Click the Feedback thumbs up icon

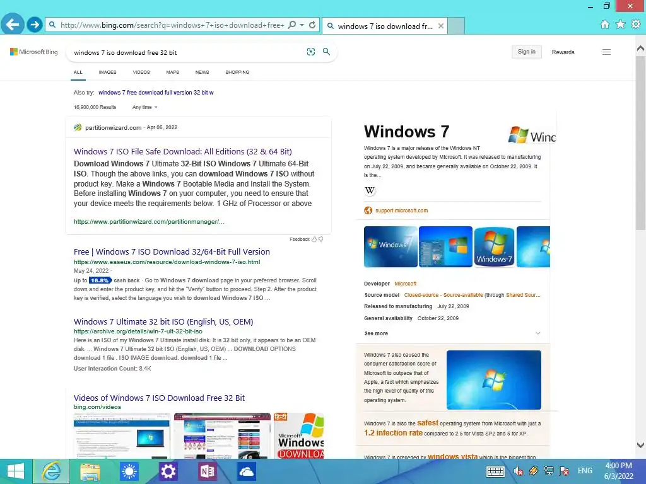[314, 239]
